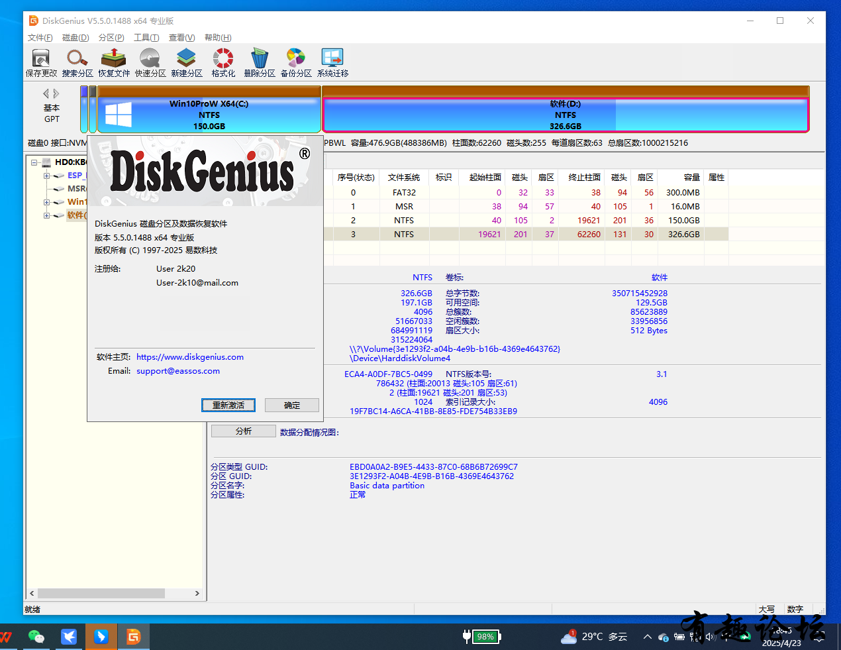Click the 确定 button in about dialog
The width and height of the screenshot is (841, 650).
[x=292, y=405]
